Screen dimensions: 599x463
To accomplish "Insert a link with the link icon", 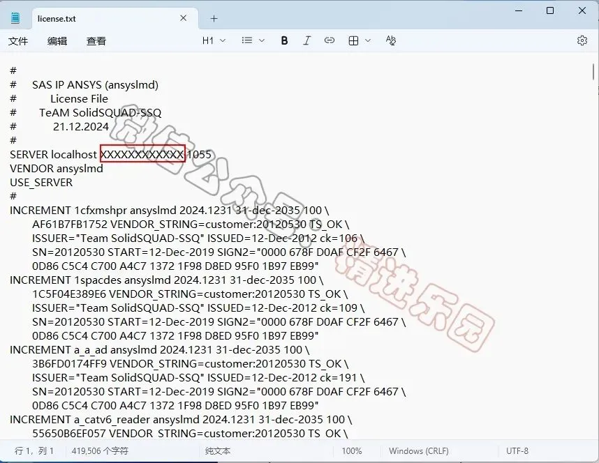I will (x=330, y=40).
